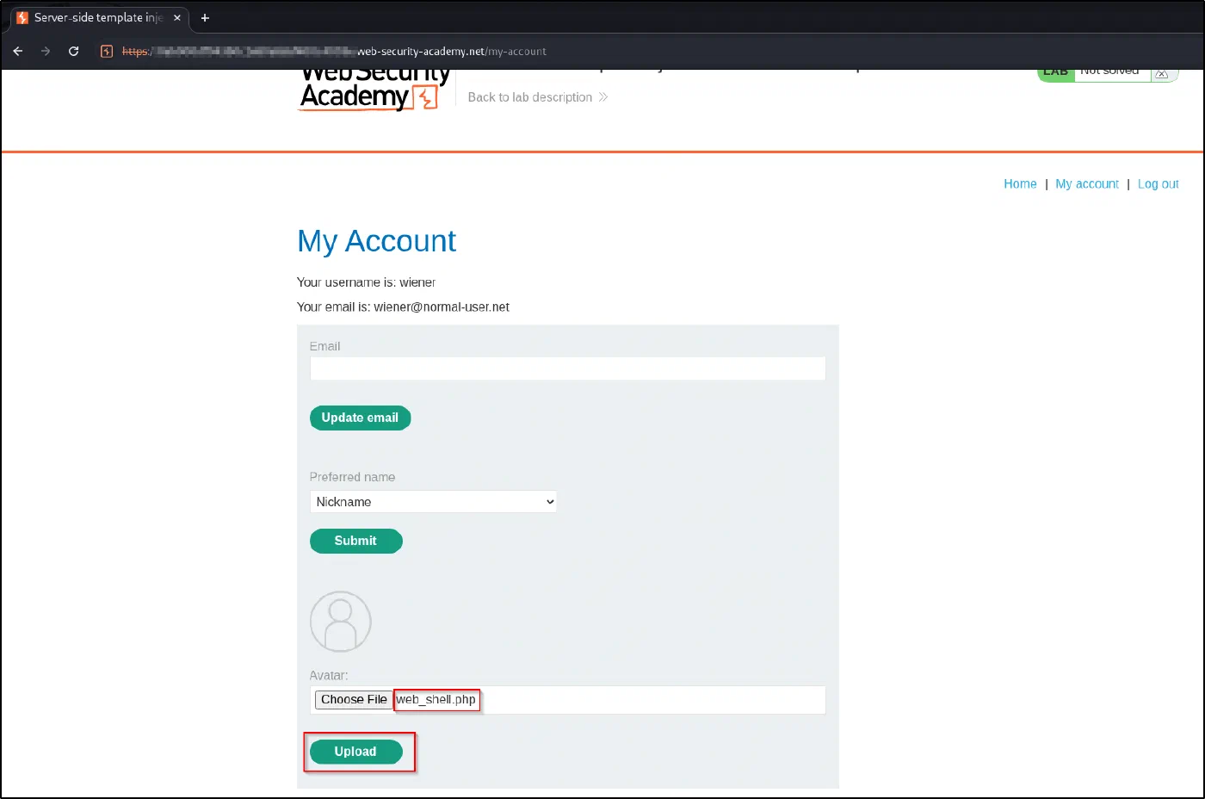Click the browser forward arrow
Screen dimensions: 1205x799
pos(46,52)
